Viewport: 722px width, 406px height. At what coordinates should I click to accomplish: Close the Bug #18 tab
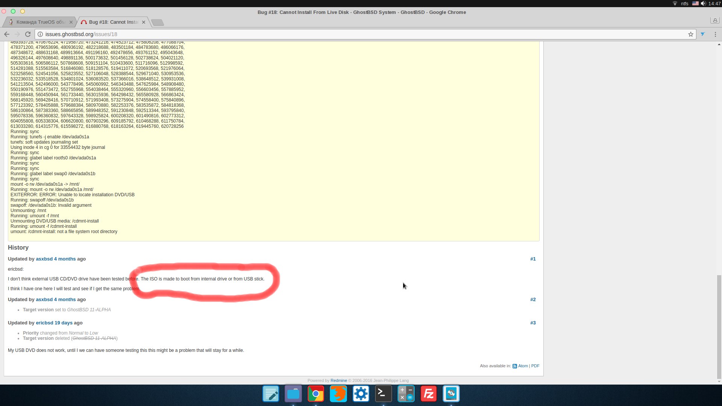pyautogui.click(x=144, y=22)
